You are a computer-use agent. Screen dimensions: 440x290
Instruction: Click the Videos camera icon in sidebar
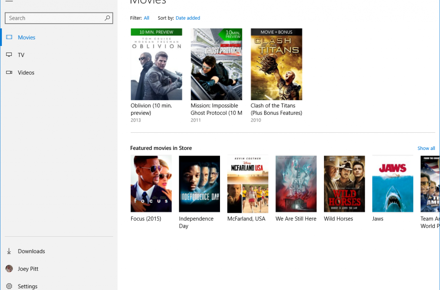tap(9, 72)
